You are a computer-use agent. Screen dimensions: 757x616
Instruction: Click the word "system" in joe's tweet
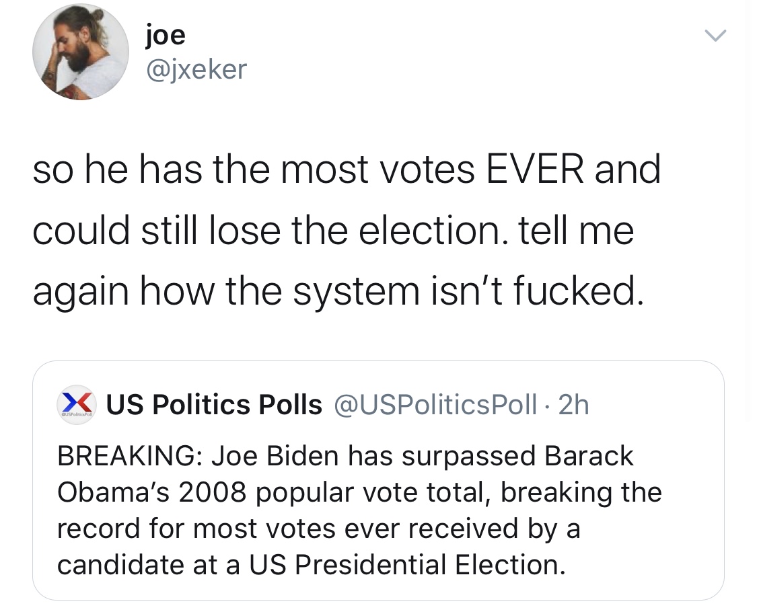[358, 292]
